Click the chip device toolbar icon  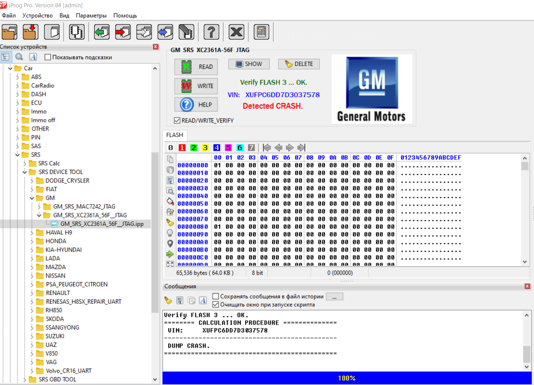coord(77,32)
